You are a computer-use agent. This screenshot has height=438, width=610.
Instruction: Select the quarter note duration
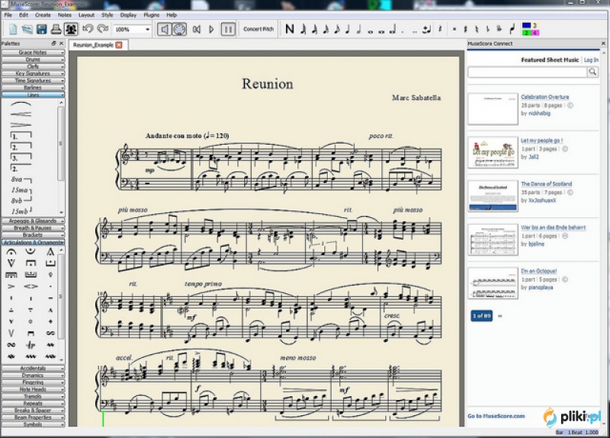348,29
